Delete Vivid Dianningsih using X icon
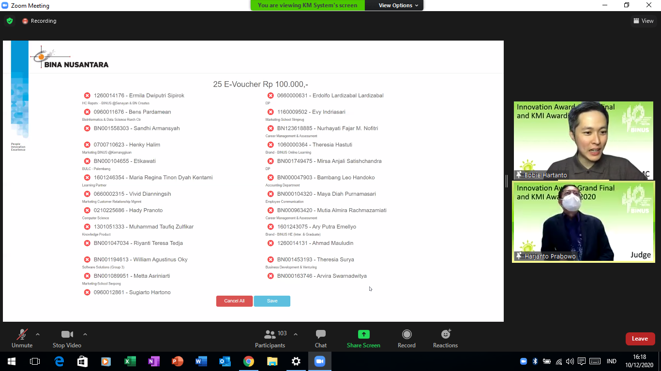 [87, 194]
